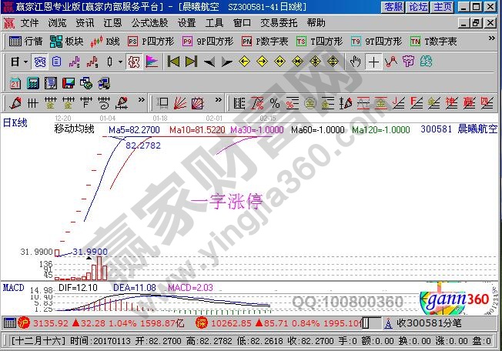Switch to K线 chart view
Image resolution: width=502 pixels, height=351 pixels.
(106, 41)
